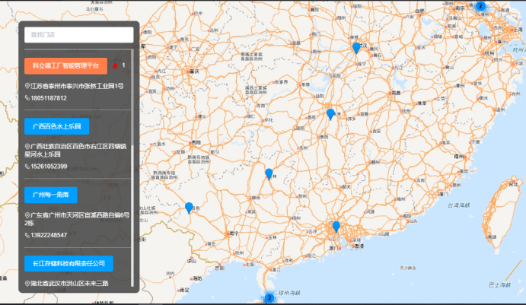Select the blue map marker near Changsha
The width and height of the screenshot is (526, 305).
[330, 114]
